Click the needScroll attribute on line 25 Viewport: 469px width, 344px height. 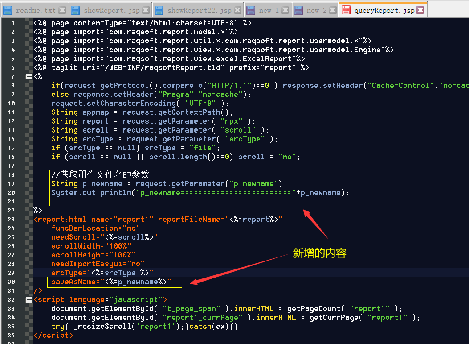104,237
